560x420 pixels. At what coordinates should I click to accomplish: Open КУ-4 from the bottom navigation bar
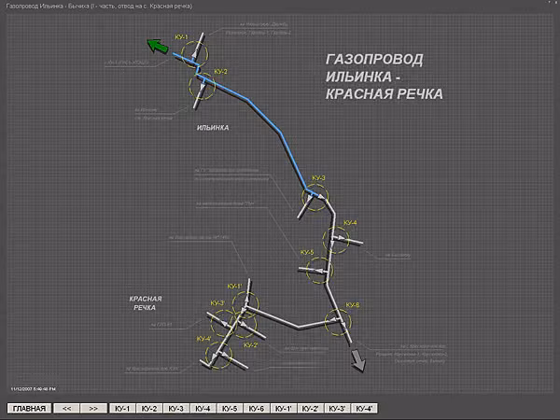[203, 408]
